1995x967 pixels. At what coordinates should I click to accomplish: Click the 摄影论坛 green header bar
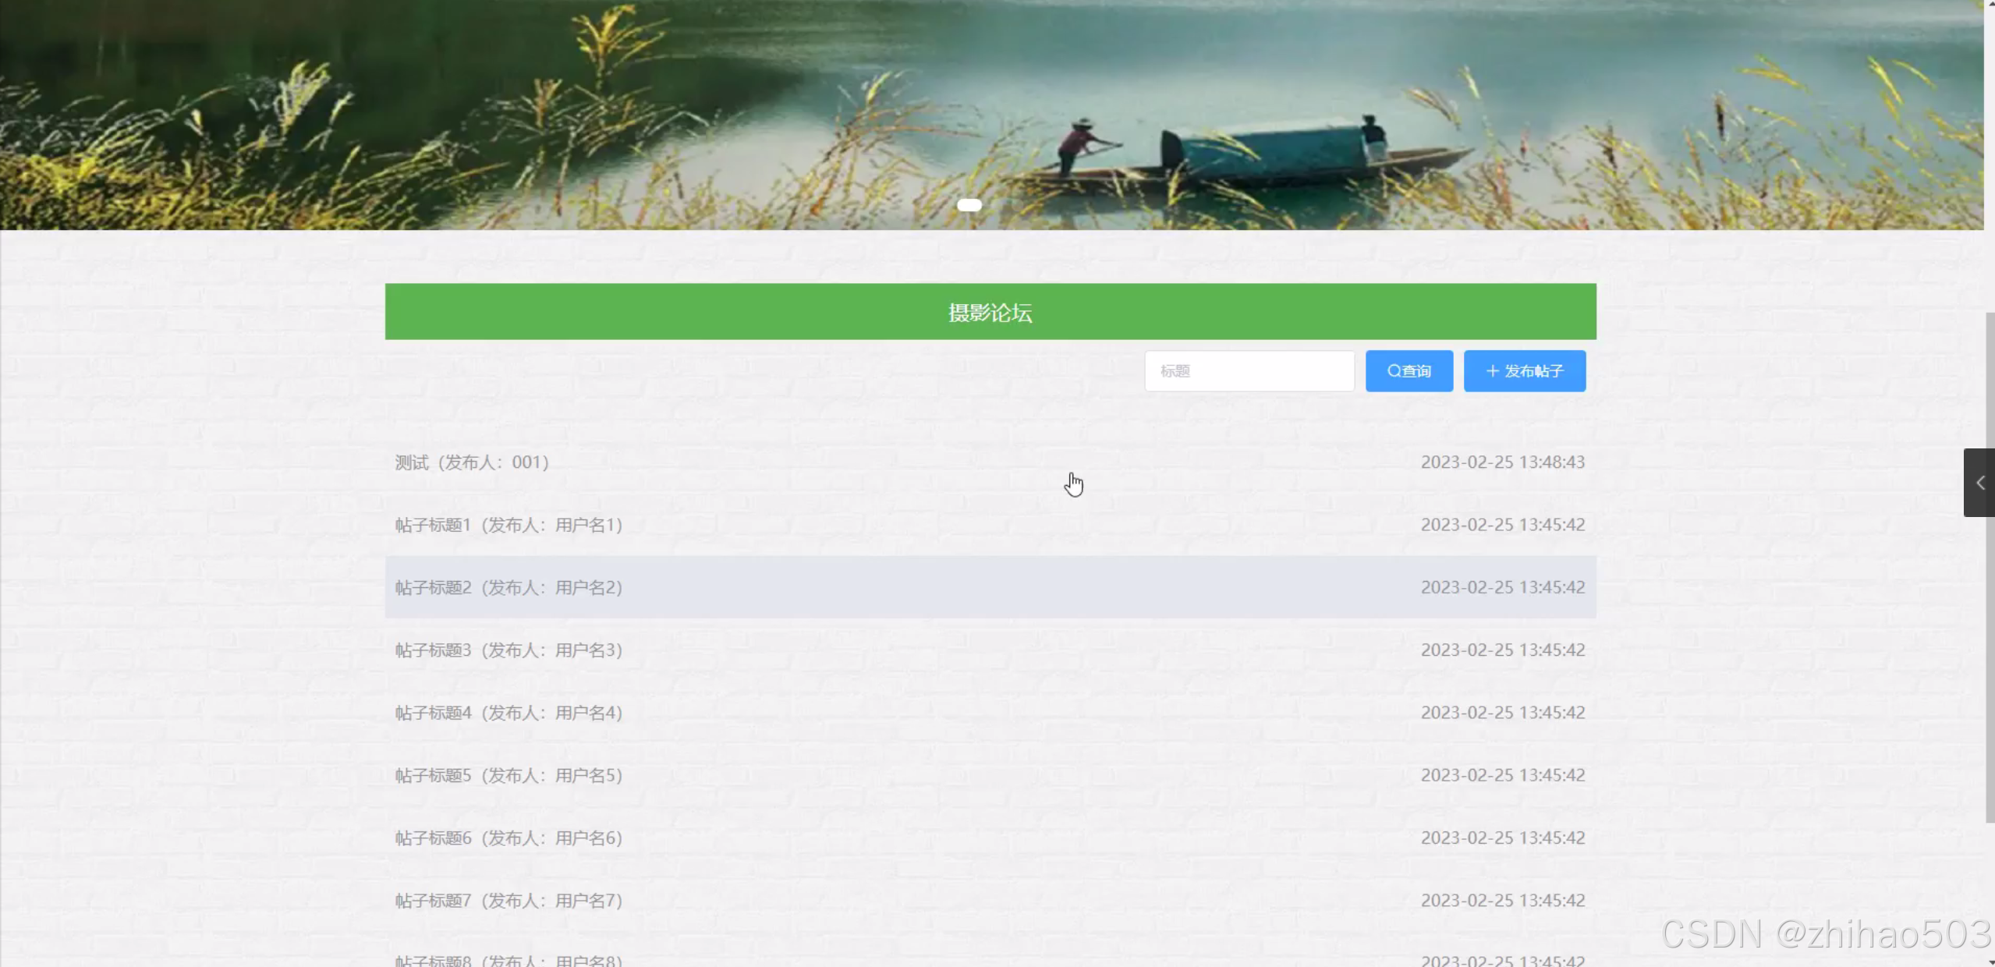pyautogui.click(x=990, y=312)
